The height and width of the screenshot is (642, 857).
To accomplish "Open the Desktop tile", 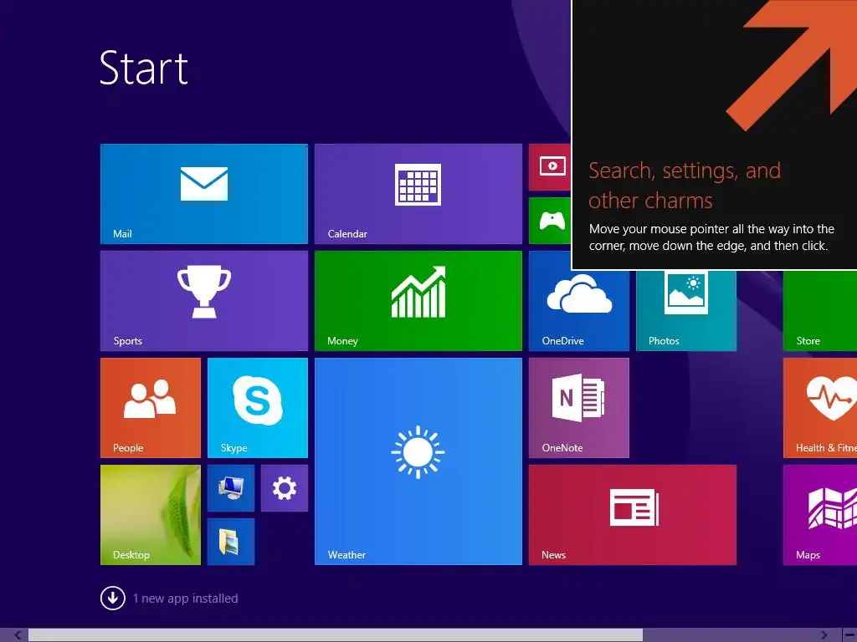I will click(x=151, y=515).
